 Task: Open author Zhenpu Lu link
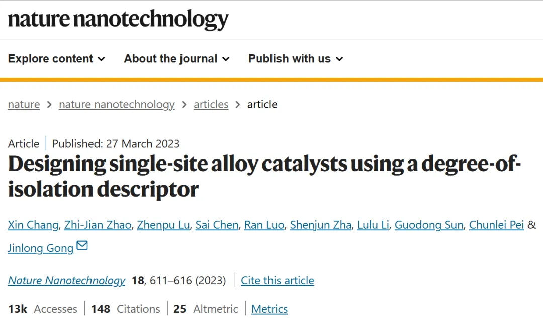[163, 225]
